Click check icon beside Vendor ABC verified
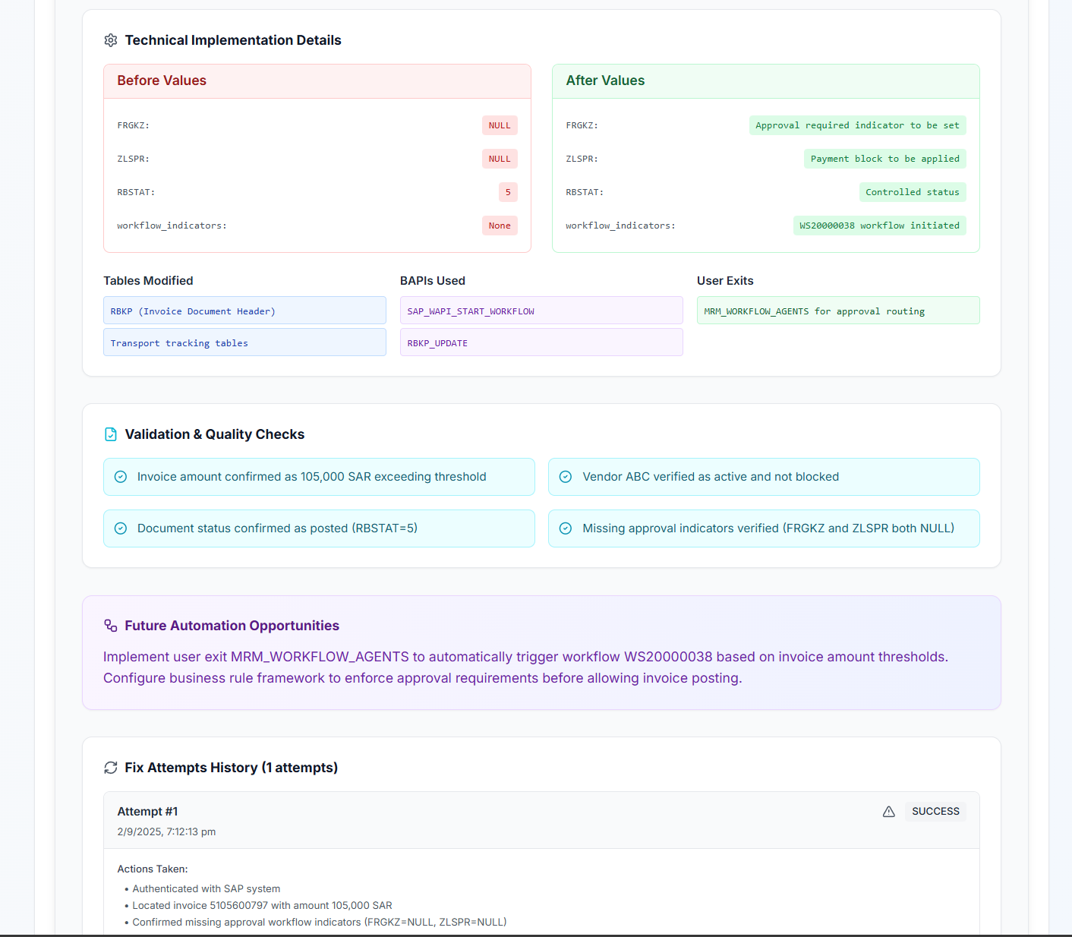The image size is (1072, 937). [566, 477]
